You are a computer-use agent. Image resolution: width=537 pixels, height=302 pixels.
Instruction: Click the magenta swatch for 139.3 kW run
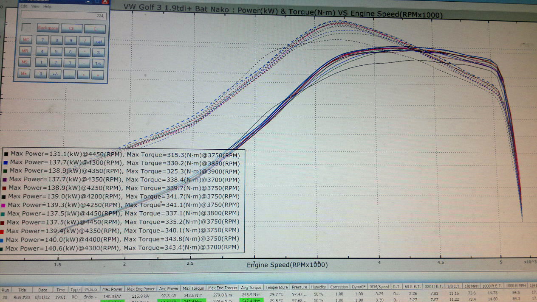tap(3, 205)
